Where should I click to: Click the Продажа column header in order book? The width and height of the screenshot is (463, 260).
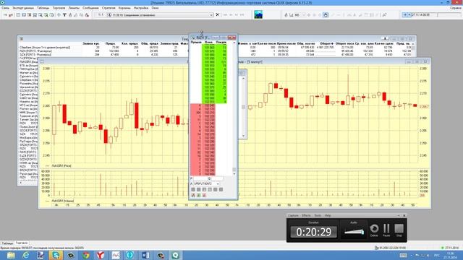click(x=196, y=43)
